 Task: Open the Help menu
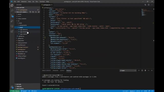(47, 2)
